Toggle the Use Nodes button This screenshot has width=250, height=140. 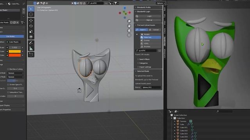[11, 36]
